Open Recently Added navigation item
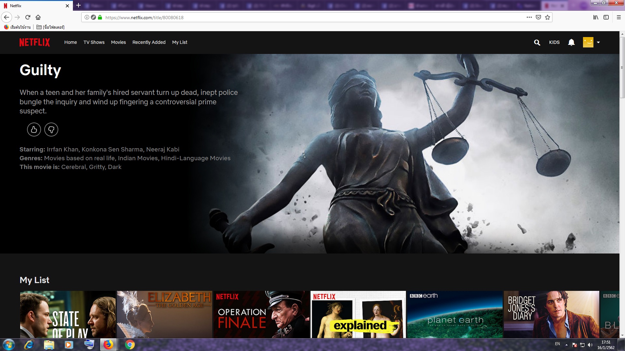The width and height of the screenshot is (625, 351). (149, 42)
